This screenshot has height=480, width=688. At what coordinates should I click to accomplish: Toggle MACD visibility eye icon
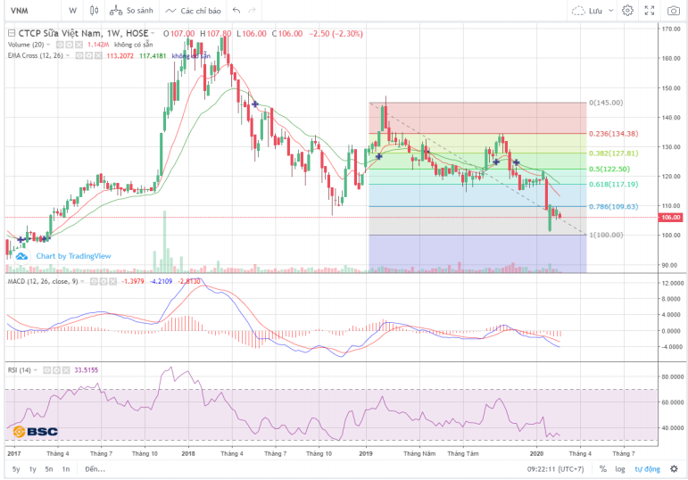click(94, 281)
